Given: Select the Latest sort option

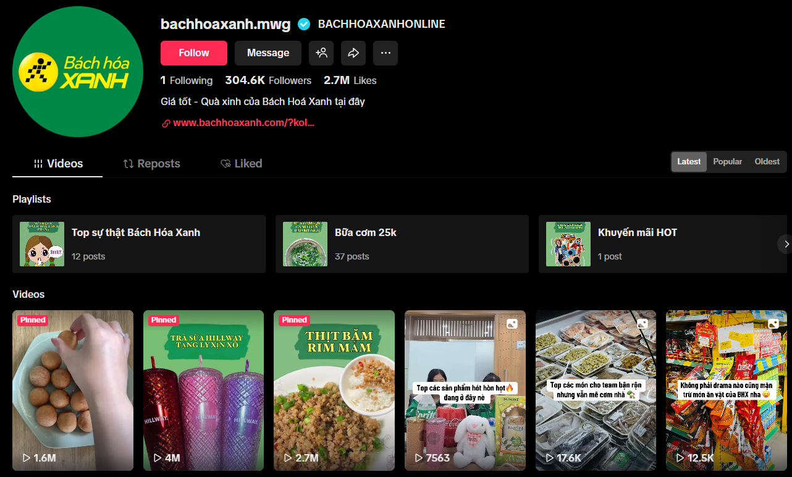Looking at the screenshot, I should tap(689, 162).
